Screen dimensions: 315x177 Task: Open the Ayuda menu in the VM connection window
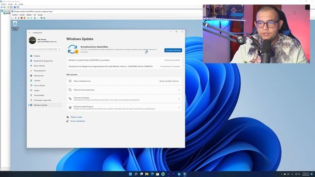[x=40, y=15]
